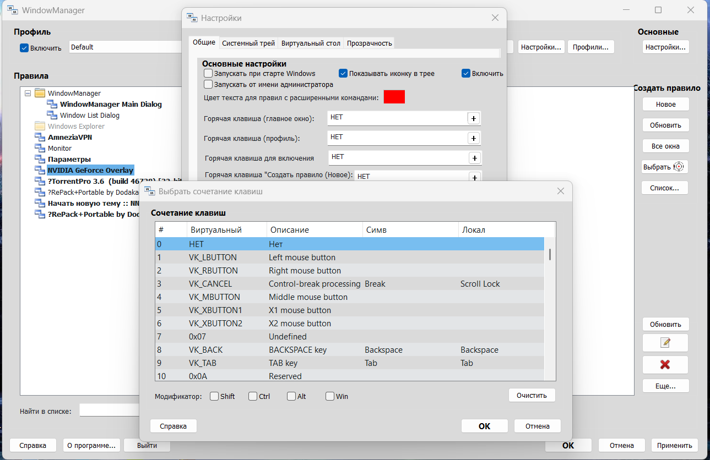Click the red X delete rule icon
This screenshot has width=710, height=460.
click(665, 365)
